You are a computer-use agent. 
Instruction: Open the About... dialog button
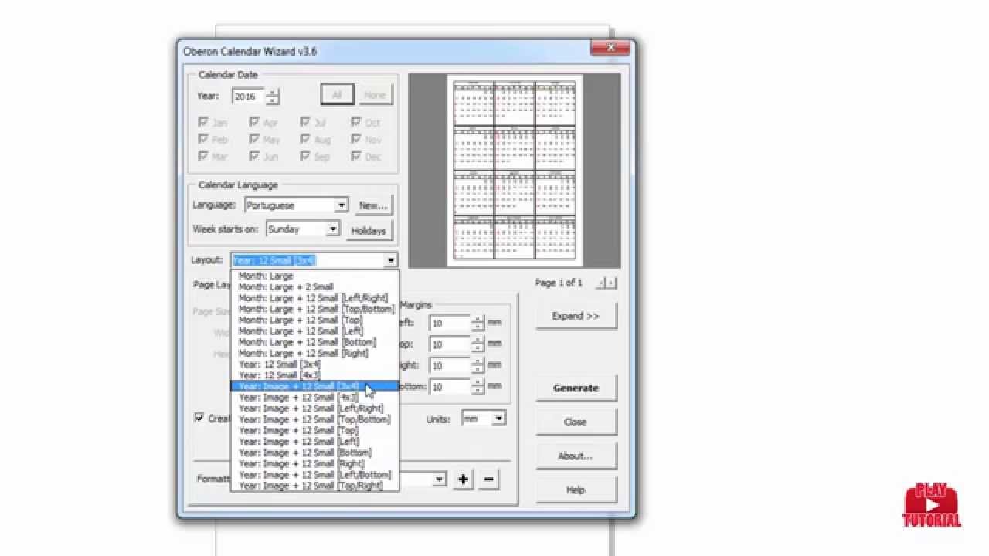[576, 456]
